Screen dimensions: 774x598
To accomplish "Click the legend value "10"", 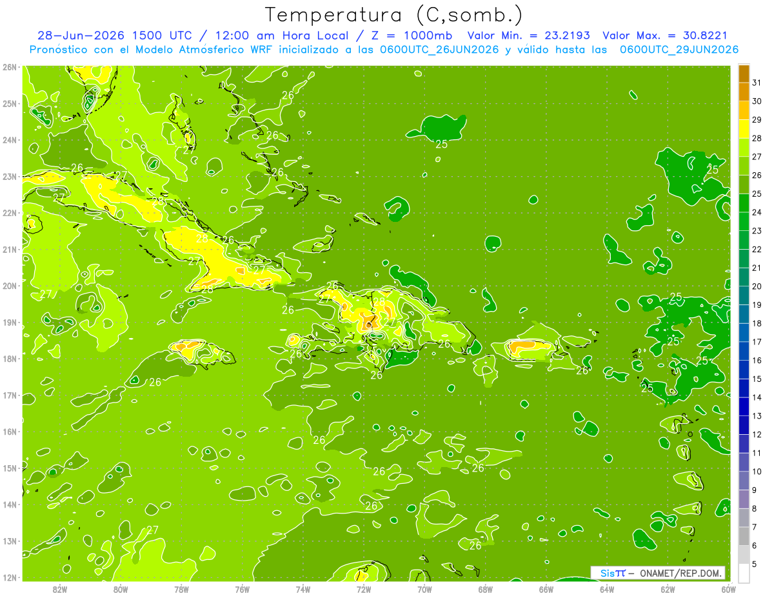I will click(757, 472).
